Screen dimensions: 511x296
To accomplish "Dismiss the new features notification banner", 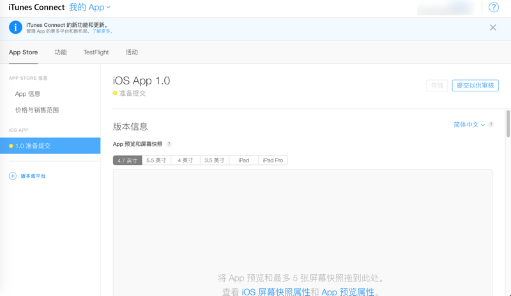I will click(493, 27).
